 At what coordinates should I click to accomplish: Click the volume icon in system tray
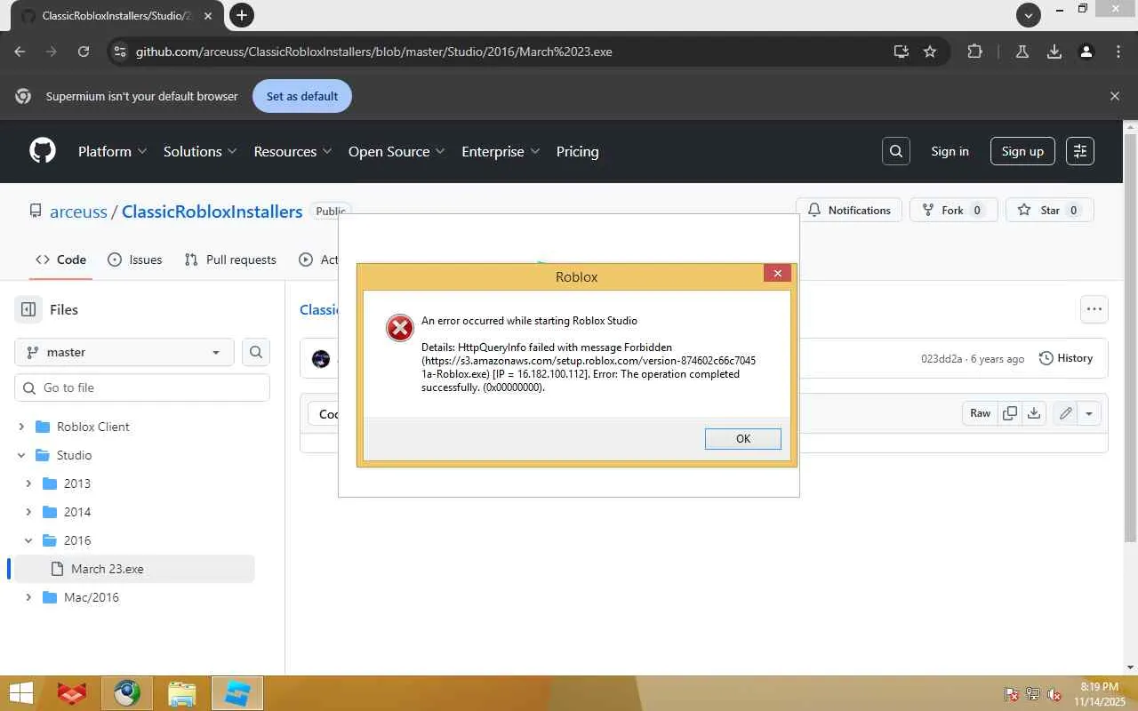(1054, 694)
